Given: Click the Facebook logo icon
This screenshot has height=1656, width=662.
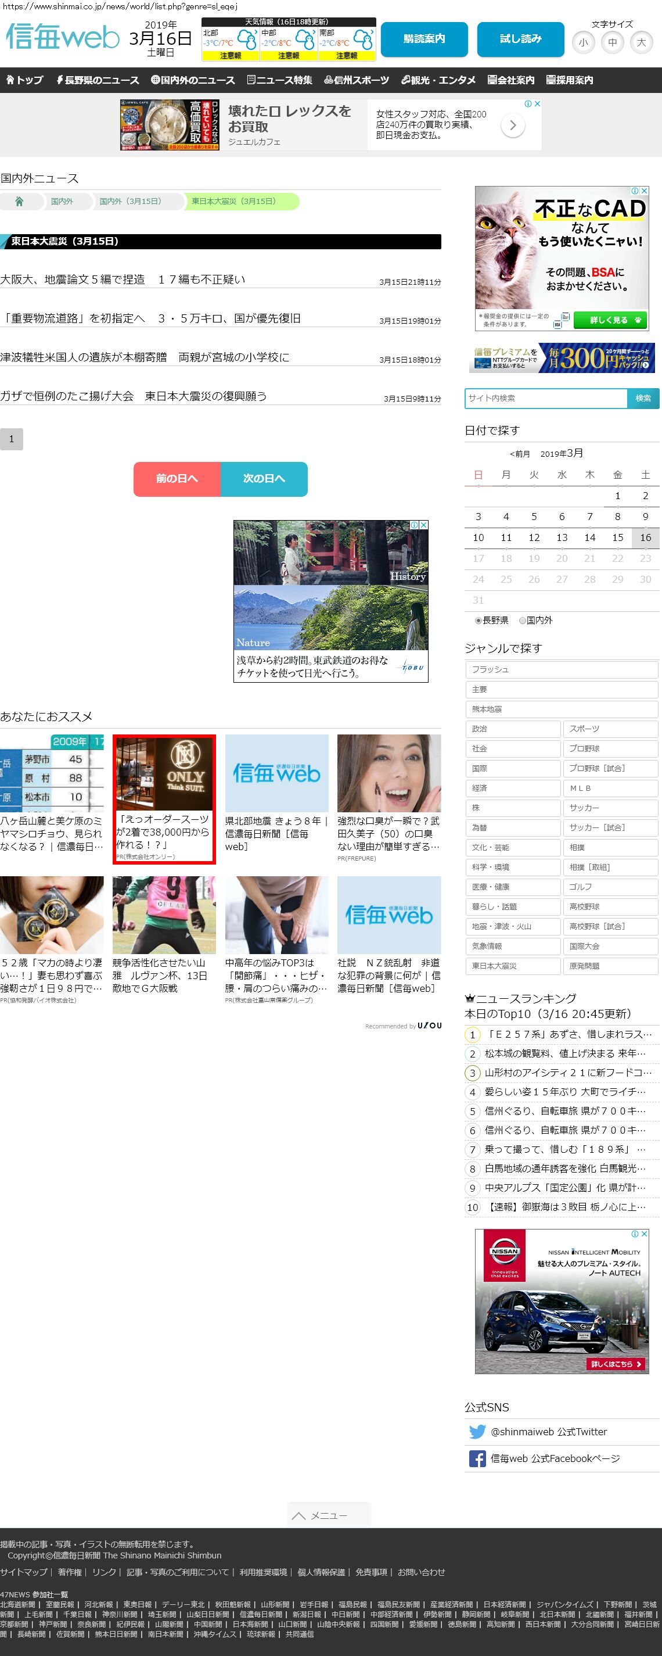Looking at the screenshot, I should tap(477, 1458).
